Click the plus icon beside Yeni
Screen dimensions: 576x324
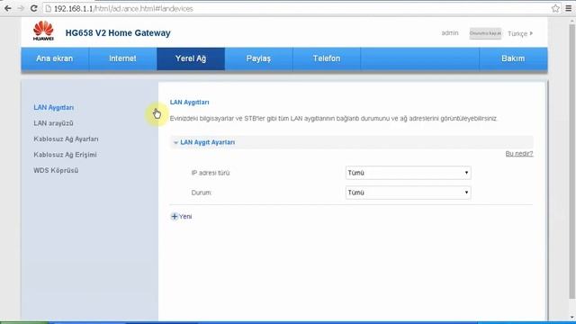[x=175, y=216]
